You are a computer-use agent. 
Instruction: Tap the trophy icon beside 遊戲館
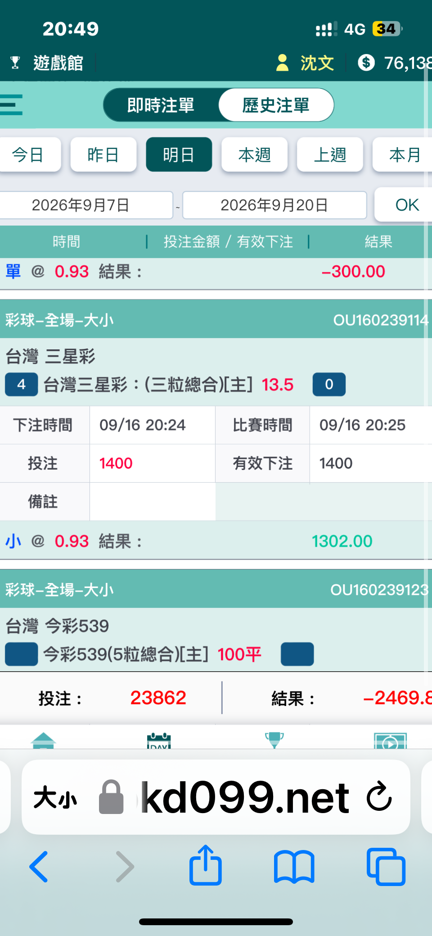15,63
